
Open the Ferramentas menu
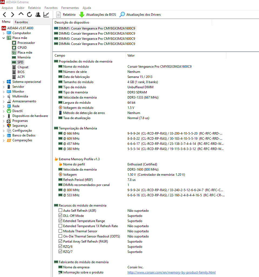[70, 8]
